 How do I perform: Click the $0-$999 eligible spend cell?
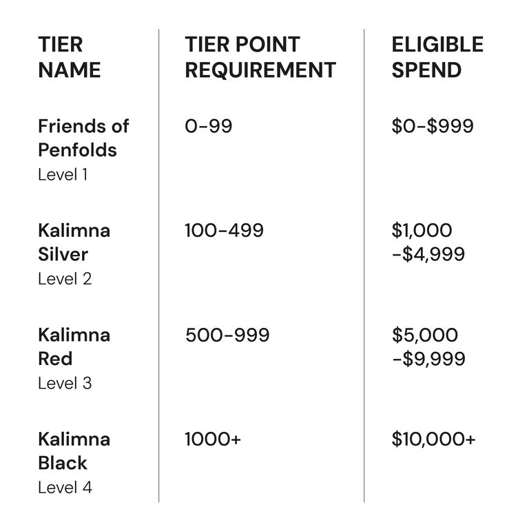pos(432,126)
